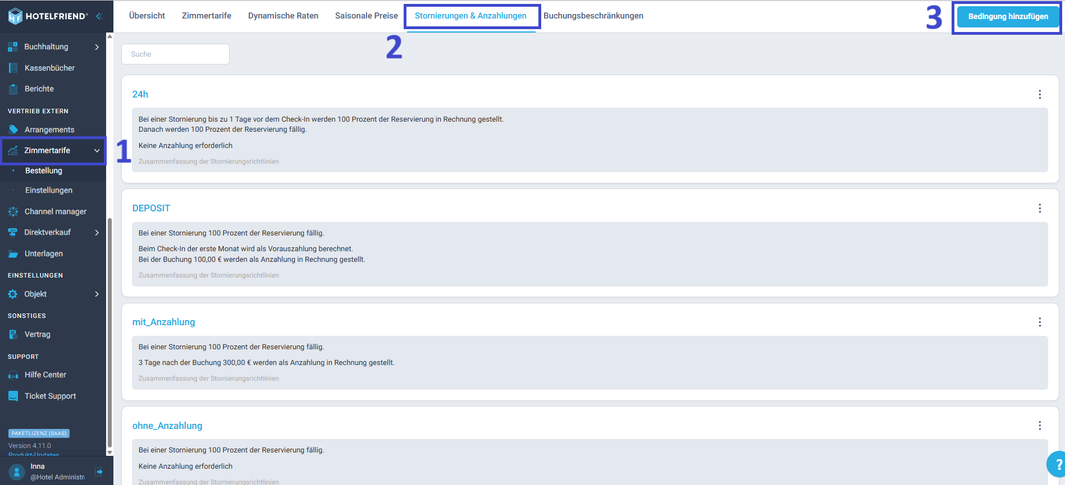This screenshot has height=485, width=1065.
Task: Click the Unterlagen folder icon
Action: [x=13, y=253]
